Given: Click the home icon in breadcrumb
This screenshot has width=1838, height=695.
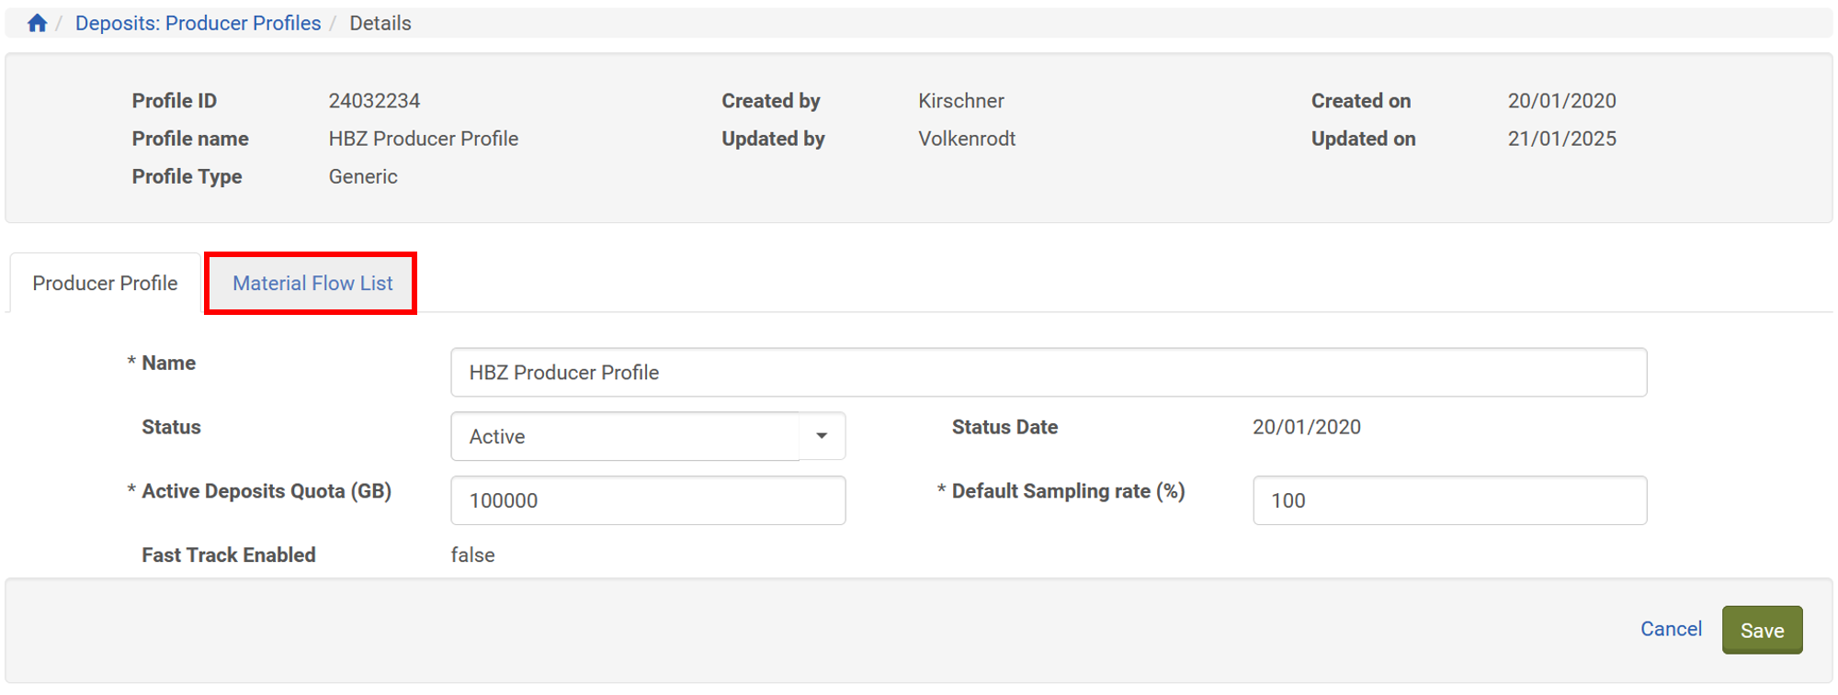Looking at the screenshot, I should [37, 23].
